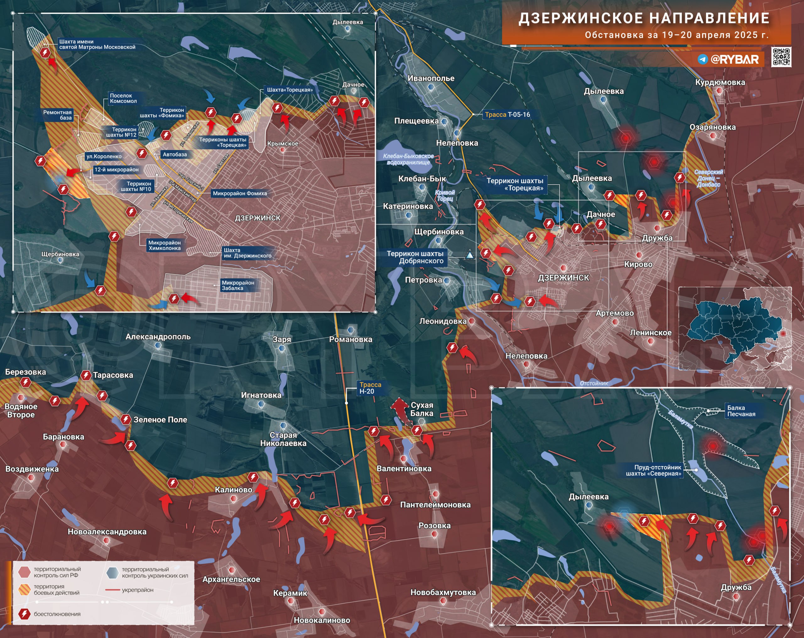Click the боестолкновения clash icon in legend

pos(24,614)
